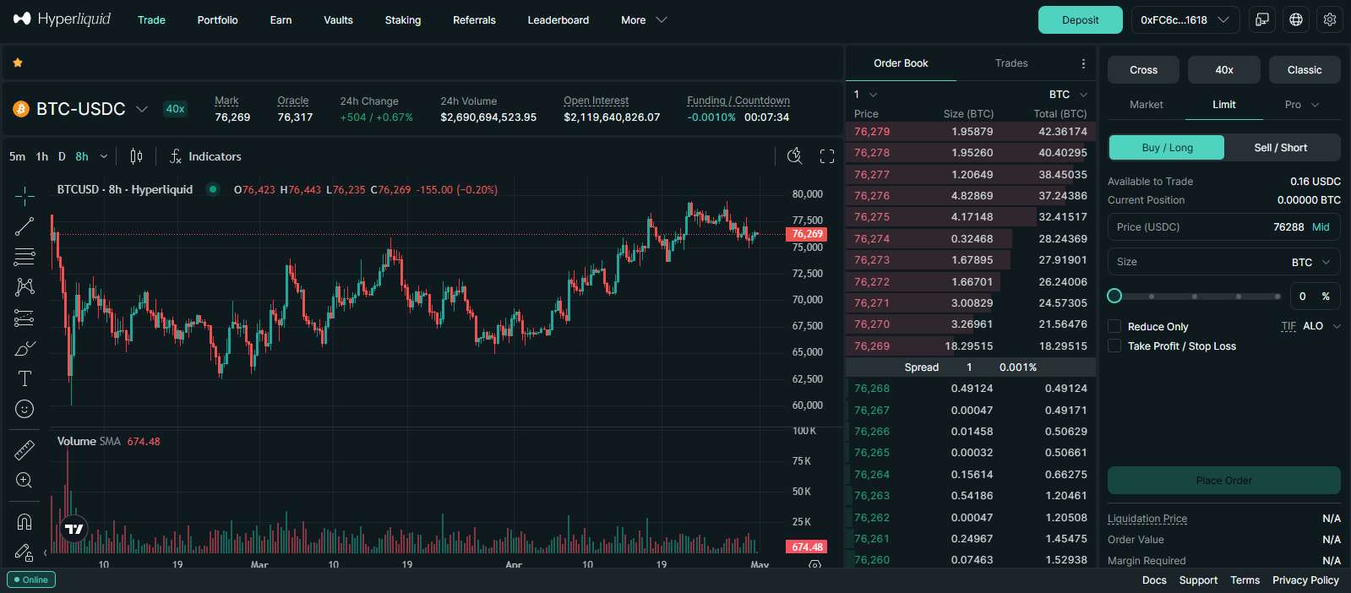This screenshot has width=1351, height=593.
Task: Click the TradingView logo on chart
Action: [x=74, y=529]
